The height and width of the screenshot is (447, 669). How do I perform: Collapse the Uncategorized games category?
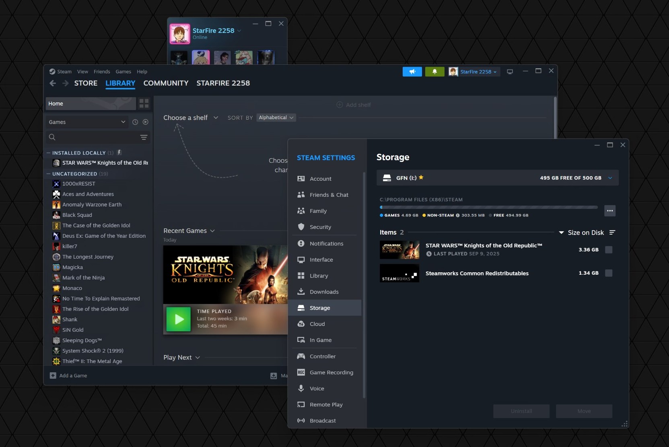click(x=49, y=174)
